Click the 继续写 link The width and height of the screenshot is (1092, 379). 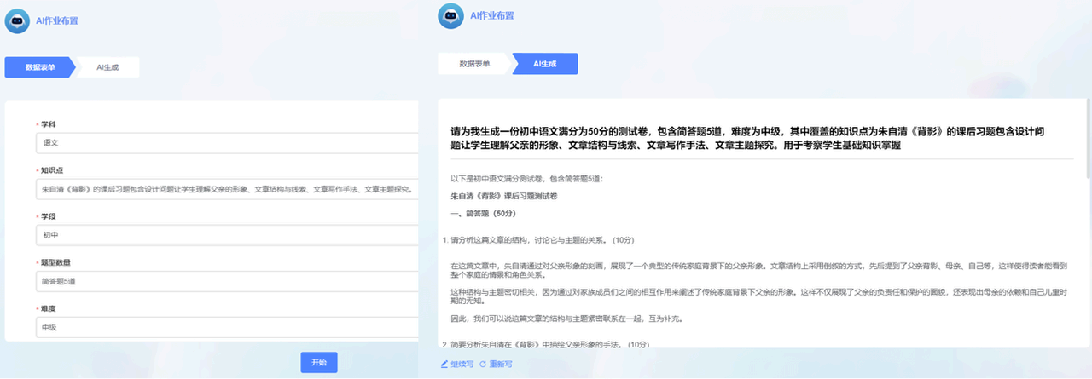coord(462,364)
